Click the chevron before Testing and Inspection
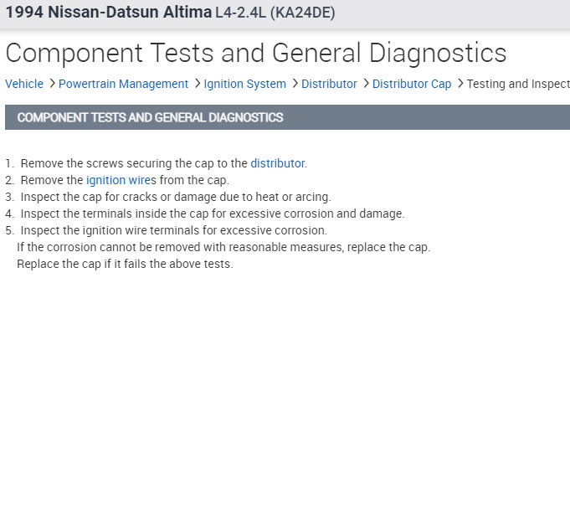The width and height of the screenshot is (570, 525). tap(460, 84)
